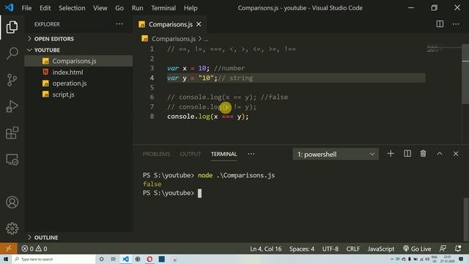Viewport: 469px width, 264px height.
Task: Open the View menu
Action: click(x=100, y=8)
